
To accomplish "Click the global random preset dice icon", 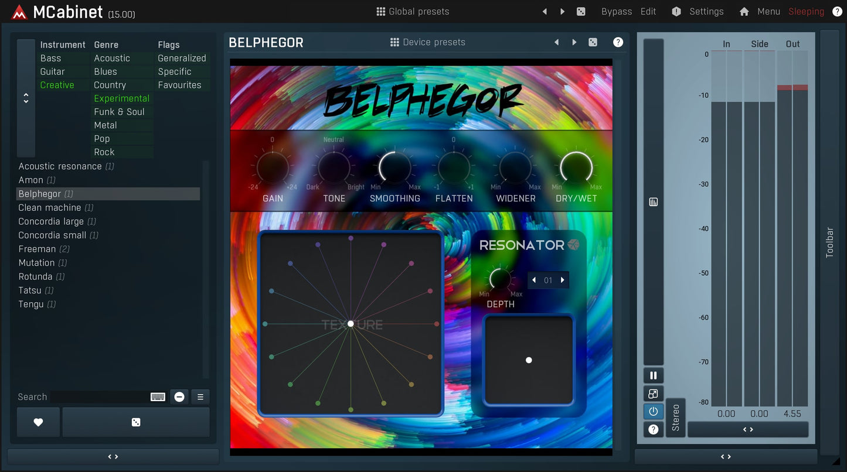I will (581, 12).
